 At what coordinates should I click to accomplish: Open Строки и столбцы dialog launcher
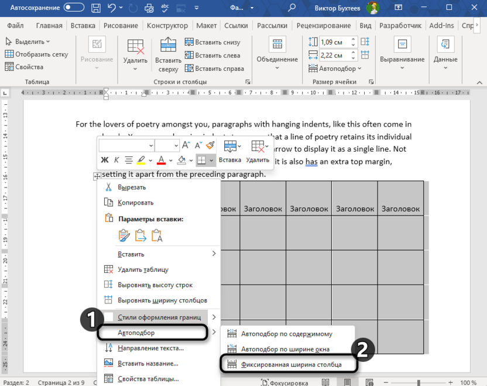248,82
